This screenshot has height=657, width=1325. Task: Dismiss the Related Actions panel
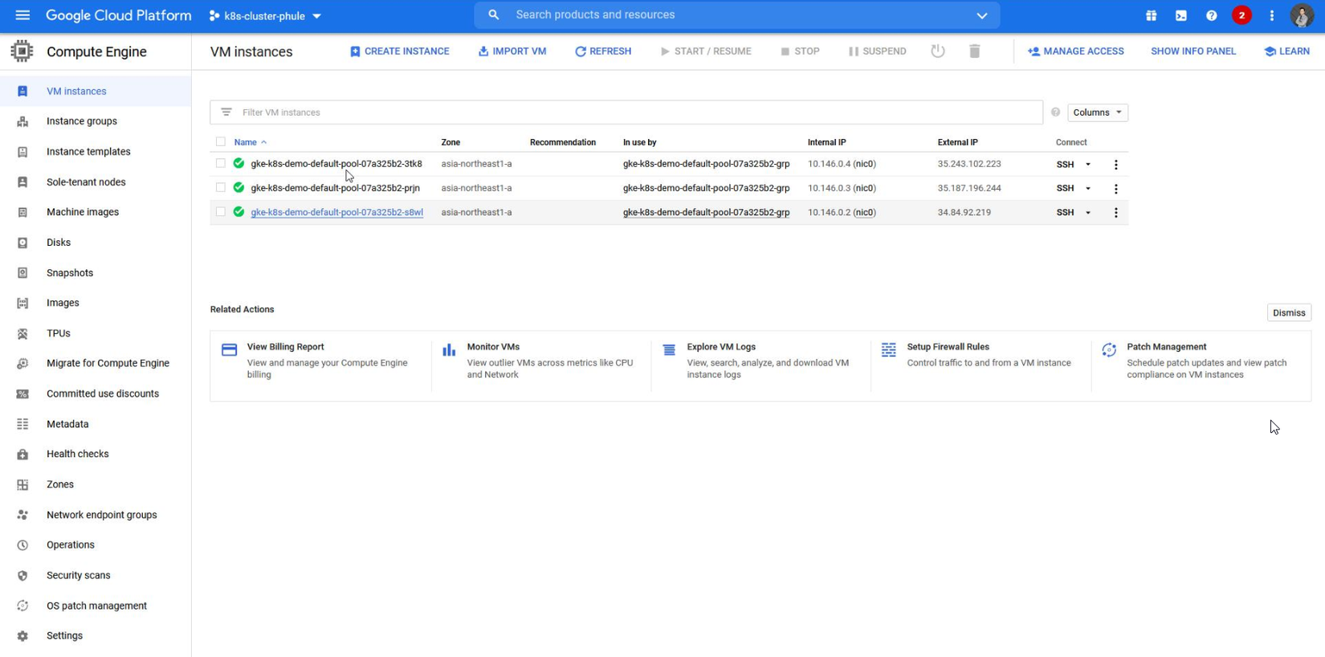(1289, 313)
